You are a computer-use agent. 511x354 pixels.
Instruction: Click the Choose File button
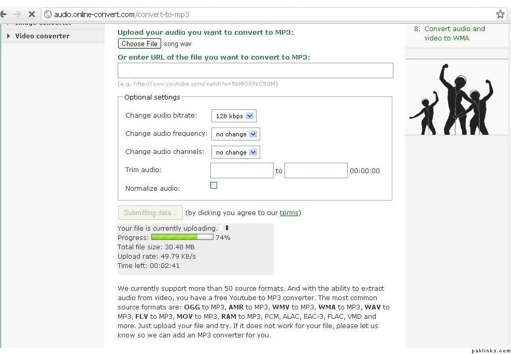point(139,44)
